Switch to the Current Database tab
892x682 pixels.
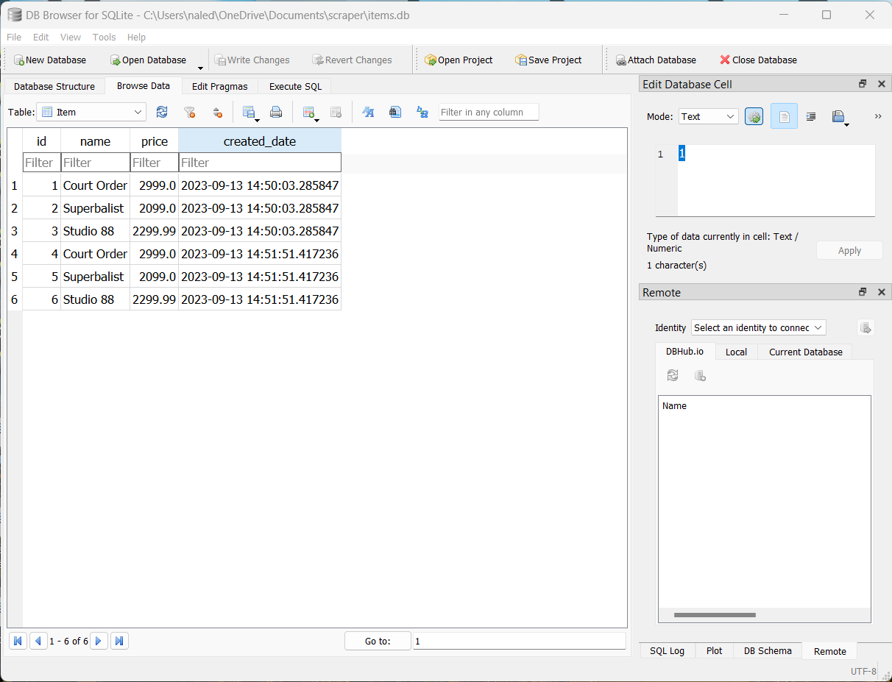tap(806, 352)
